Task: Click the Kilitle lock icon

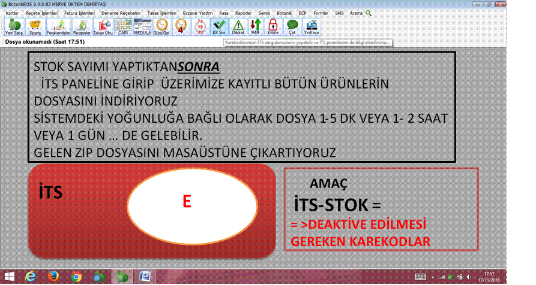Action: [273, 27]
